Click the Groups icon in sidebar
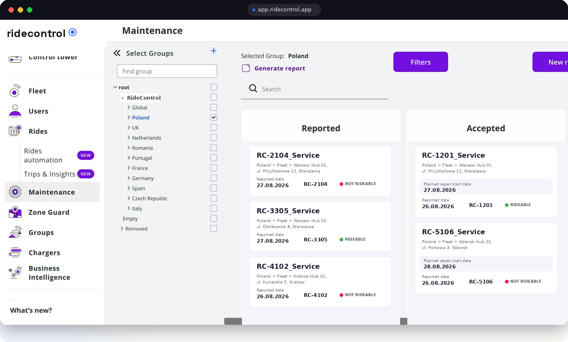The height and width of the screenshot is (342, 568). 15,233
